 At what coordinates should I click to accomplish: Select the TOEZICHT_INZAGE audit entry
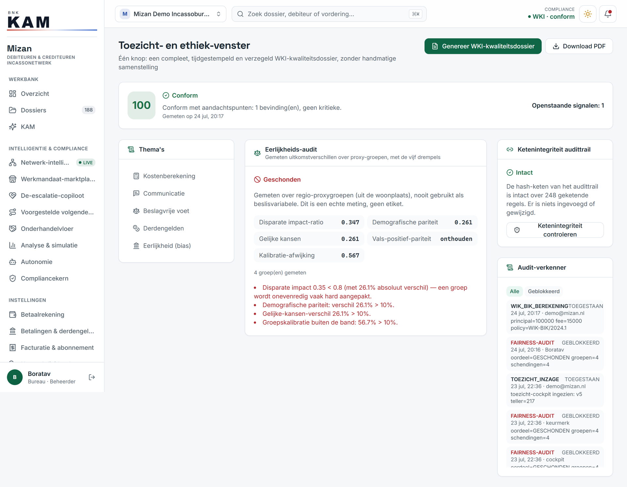pyautogui.click(x=555, y=390)
